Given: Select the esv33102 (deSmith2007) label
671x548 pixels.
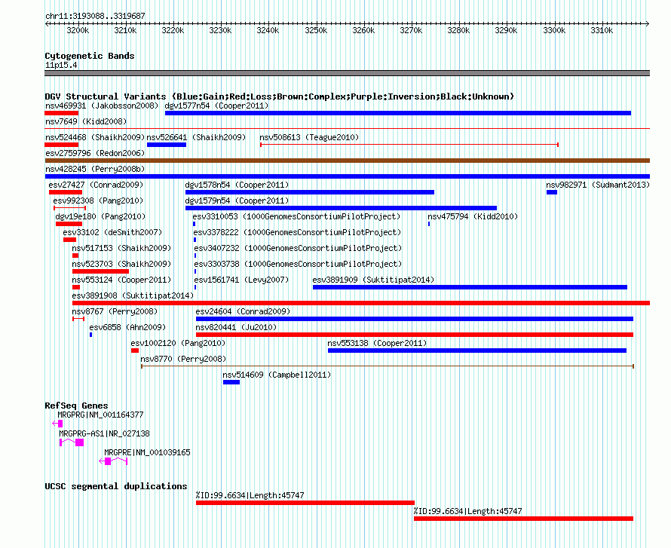Looking at the screenshot, I should pos(112,232).
